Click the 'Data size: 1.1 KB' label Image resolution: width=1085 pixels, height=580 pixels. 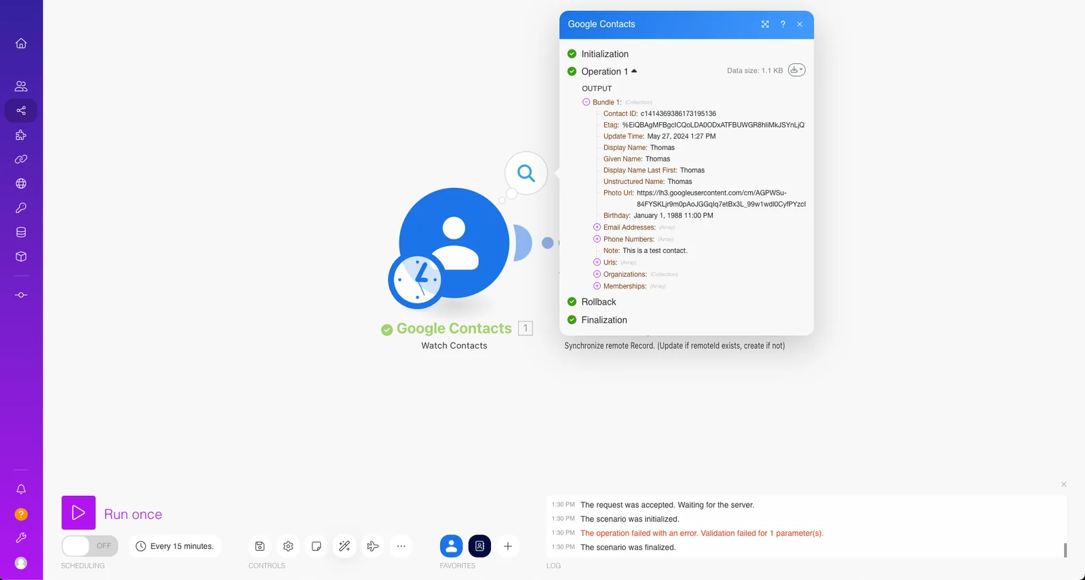[755, 71]
